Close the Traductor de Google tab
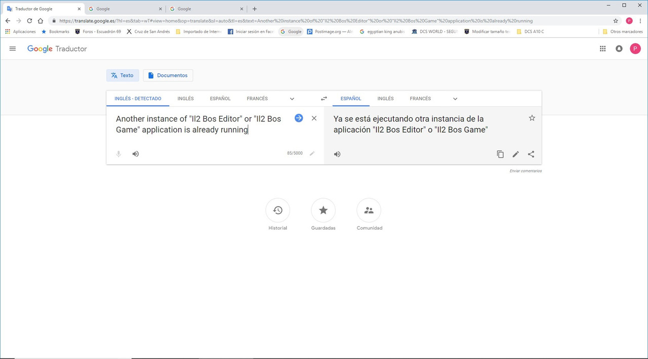Viewport: 648px width, 359px height. [x=78, y=9]
